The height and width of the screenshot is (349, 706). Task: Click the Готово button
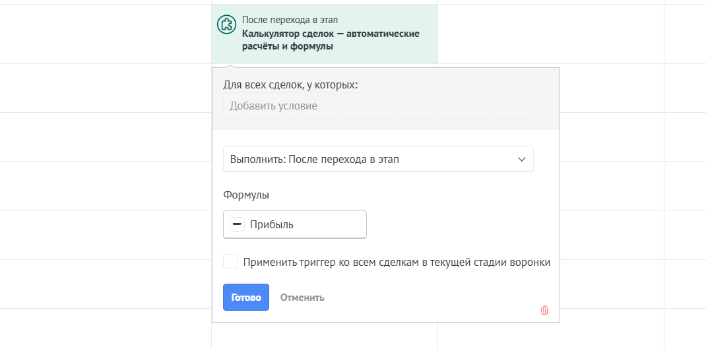coord(246,298)
